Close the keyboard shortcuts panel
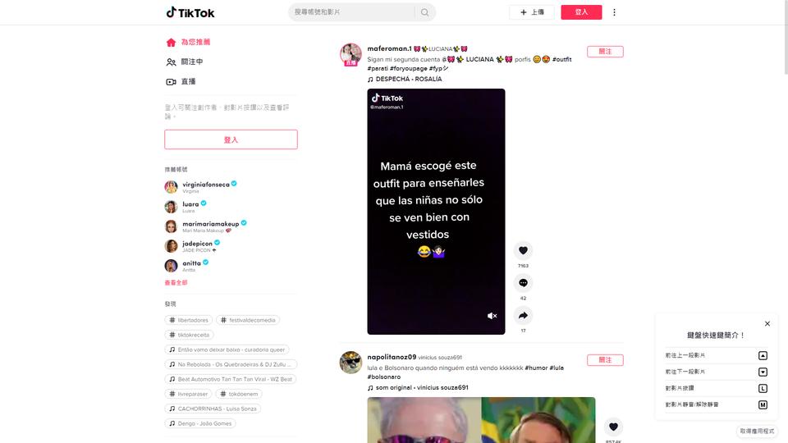Image resolution: width=788 pixels, height=443 pixels. pos(767,323)
